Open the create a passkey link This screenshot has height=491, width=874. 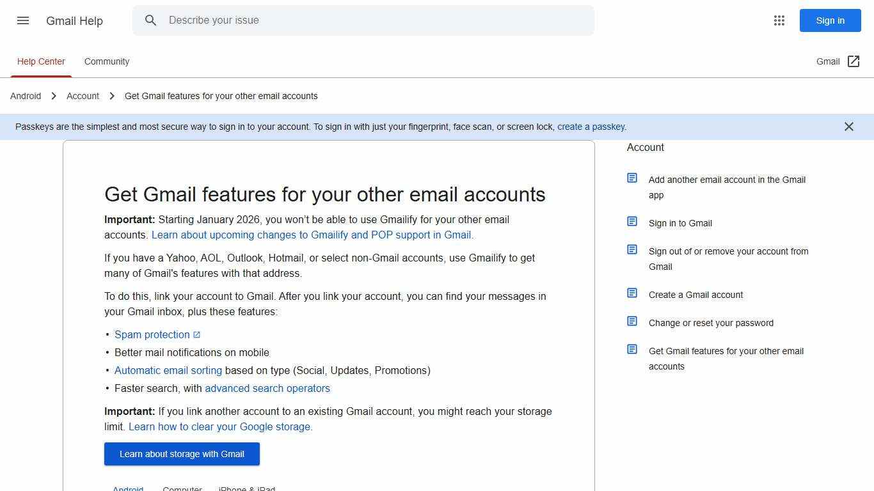(591, 127)
